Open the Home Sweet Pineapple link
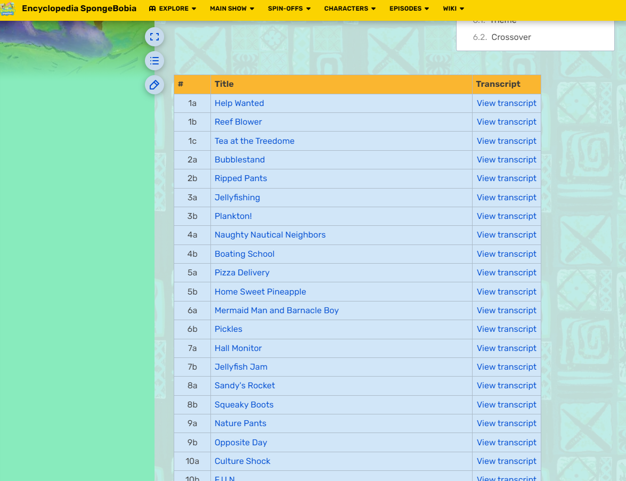 [x=261, y=292]
